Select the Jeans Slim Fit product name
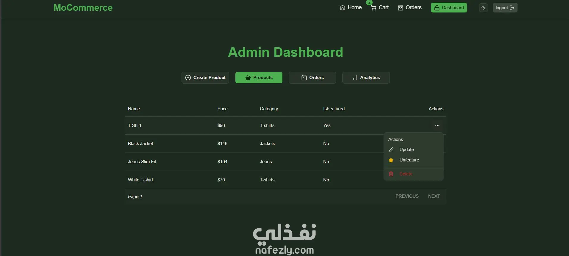Screen dimensions: 569x256 (142, 162)
